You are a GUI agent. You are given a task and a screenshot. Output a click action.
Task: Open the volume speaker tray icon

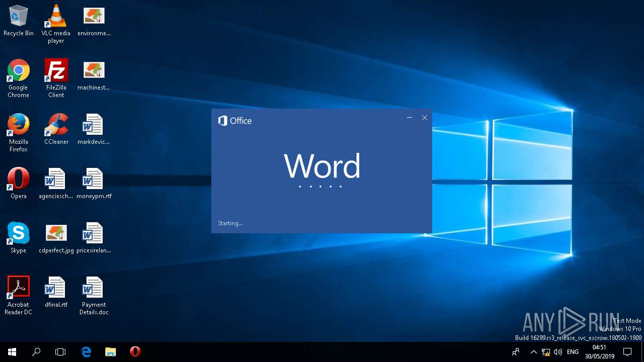click(558, 352)
